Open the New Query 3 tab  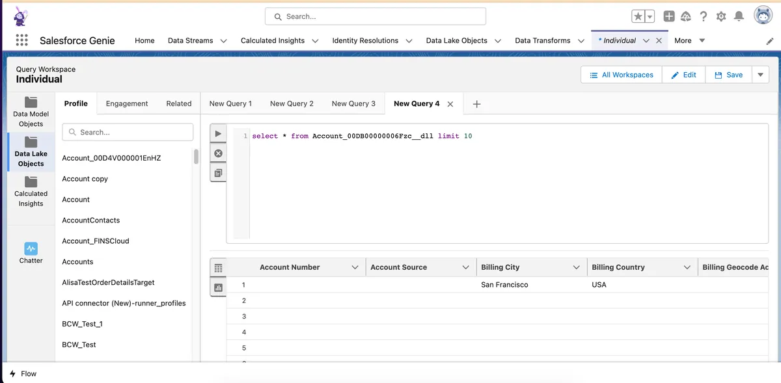353,103
